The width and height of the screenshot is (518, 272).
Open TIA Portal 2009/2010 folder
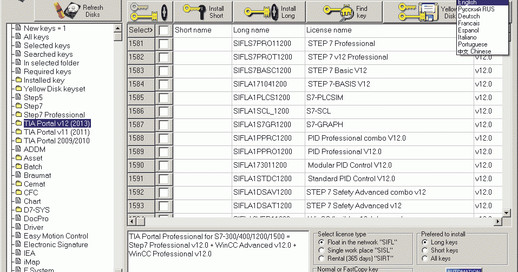[x=57, y=141]
